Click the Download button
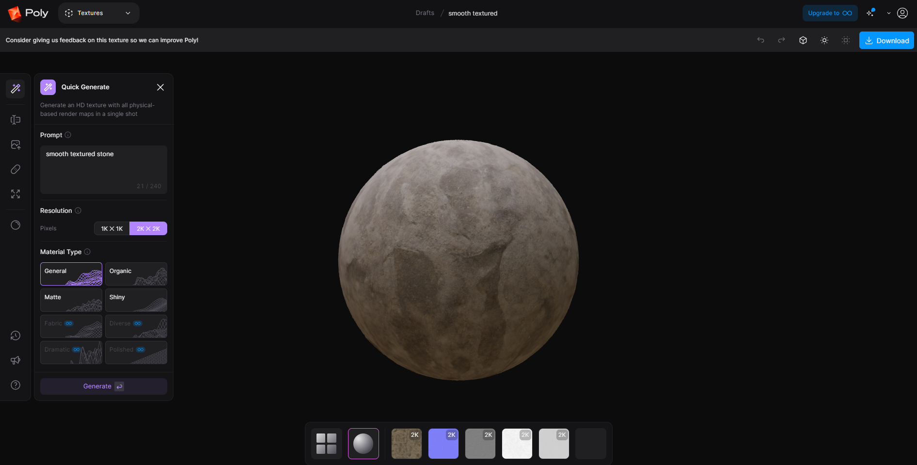Viewport: 917px width, 465px height. point(886,40)
